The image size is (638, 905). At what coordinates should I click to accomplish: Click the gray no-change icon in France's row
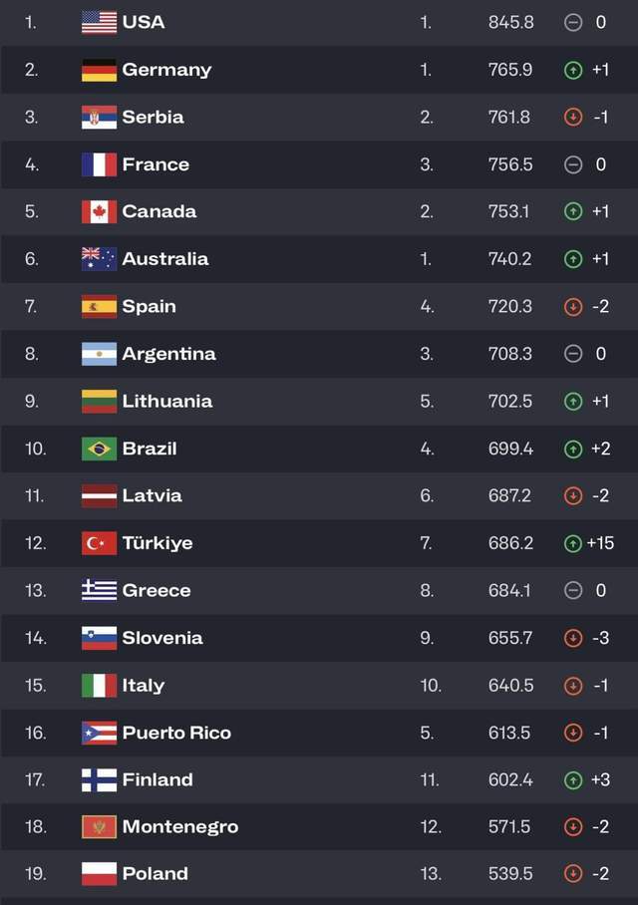tap(572, 164)
